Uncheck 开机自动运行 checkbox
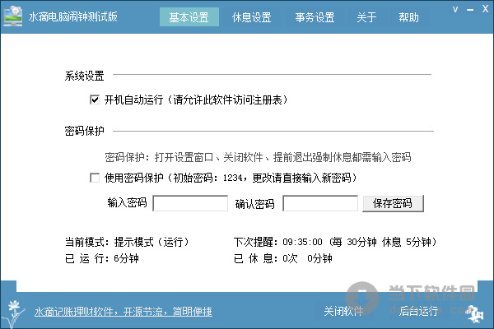The width and height of the screenshot is (494, 329). click(95, 100)
